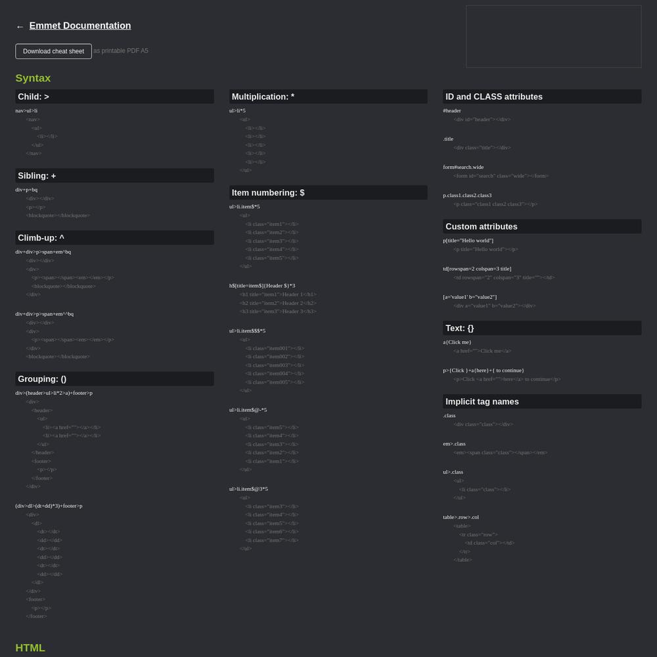Click the 'as printable PDF A5' text
The width and height of the screenshot is (657, 657).
coord(121,51)
